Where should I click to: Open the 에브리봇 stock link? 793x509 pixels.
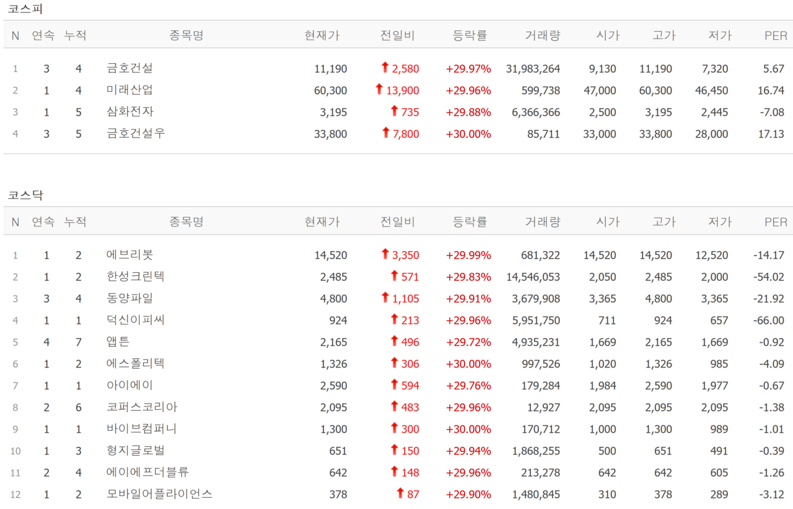click(x=129, y=255)
